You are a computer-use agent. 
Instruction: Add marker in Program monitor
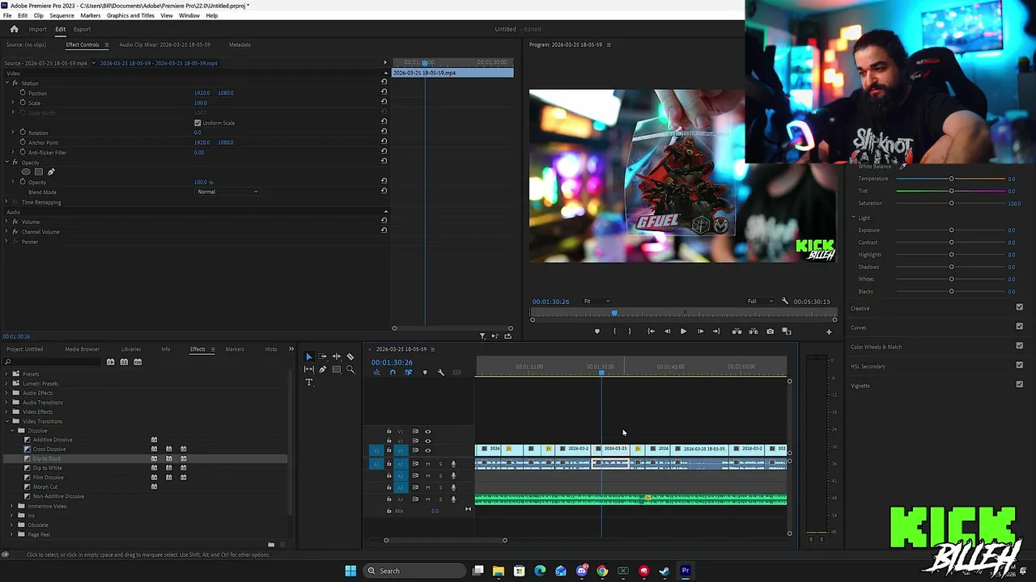(597, 331)
